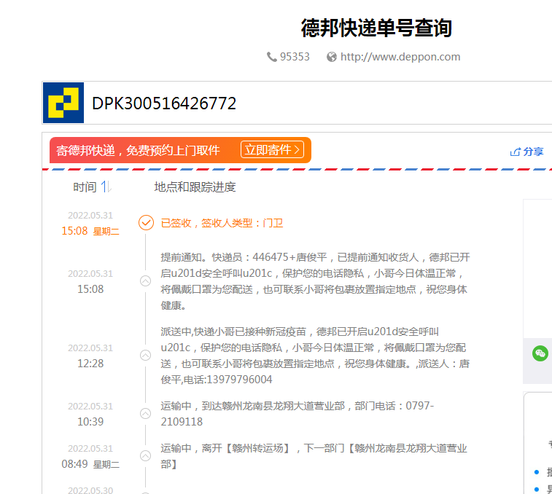Image resolution: width=552 pixels, height=494 pixels.
Task: Click the globe icon beside the website URL
Action: point(332,57)
